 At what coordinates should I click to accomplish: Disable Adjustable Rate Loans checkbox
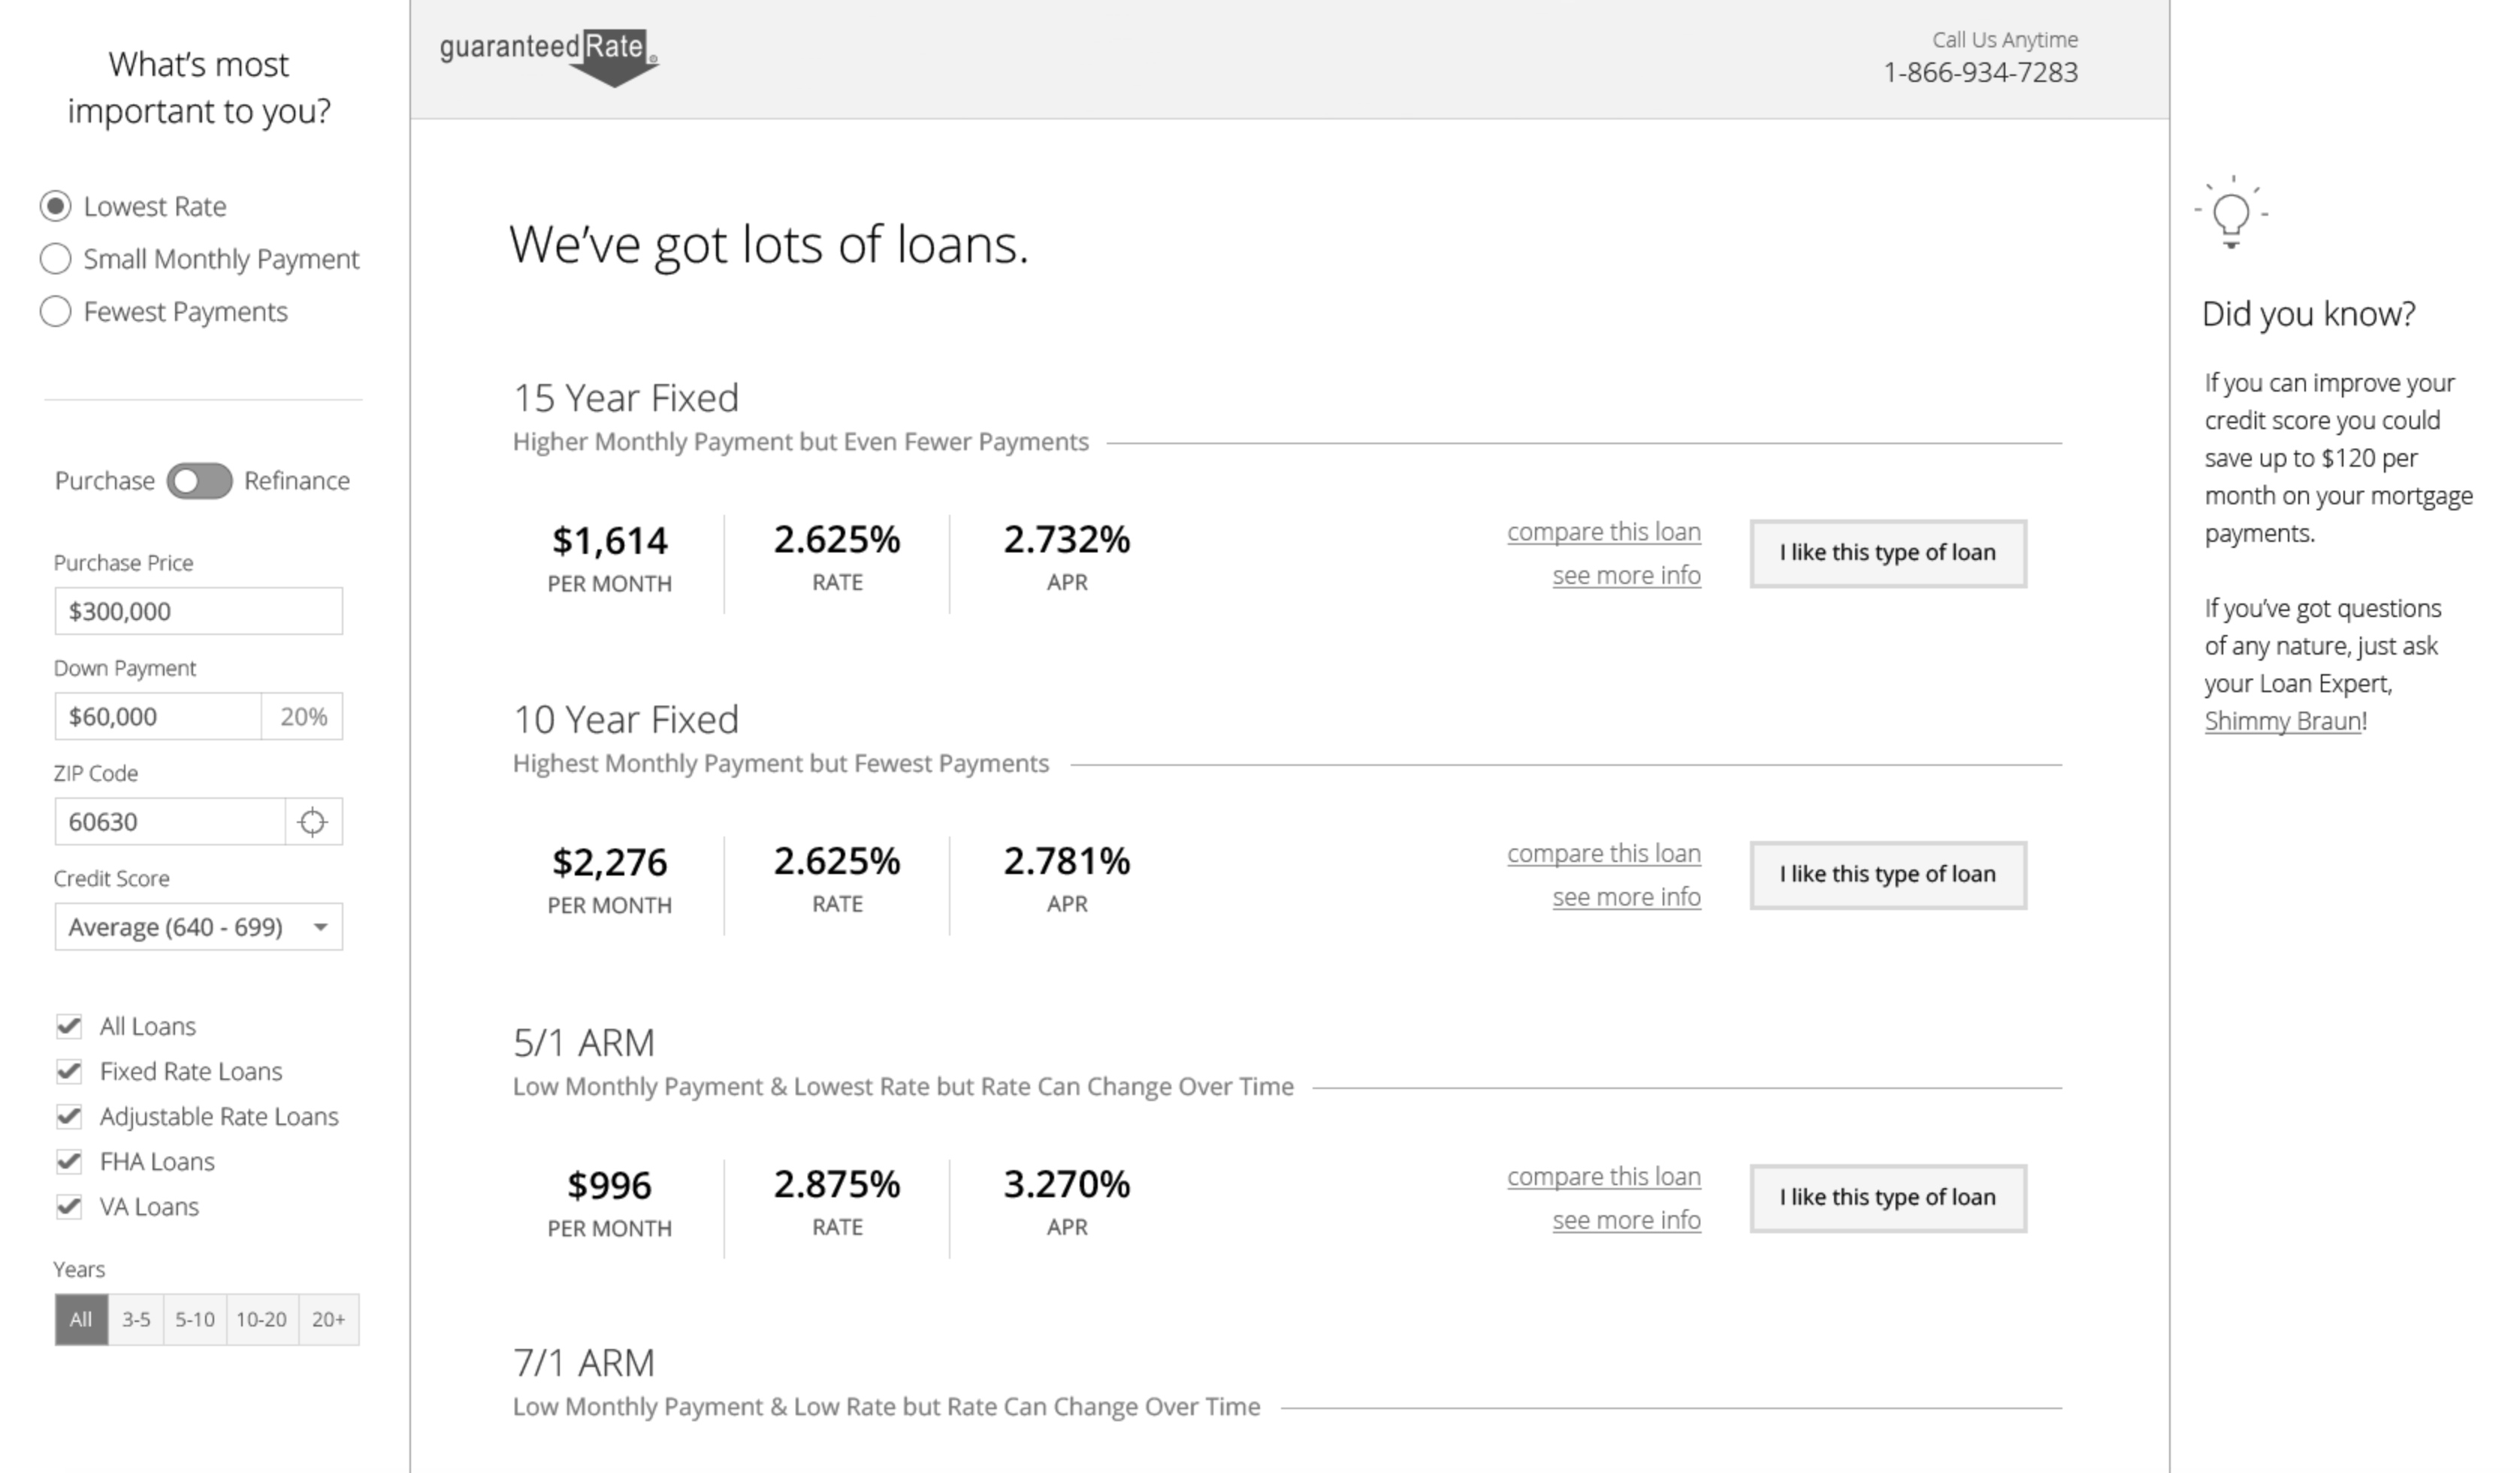[x=69, y=1116]
